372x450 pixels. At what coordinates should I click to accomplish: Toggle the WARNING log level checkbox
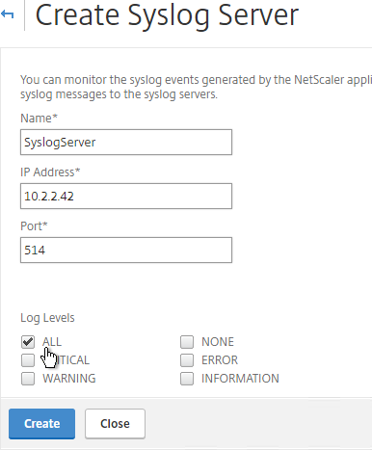pyautogui.click(x=28, y=379)
